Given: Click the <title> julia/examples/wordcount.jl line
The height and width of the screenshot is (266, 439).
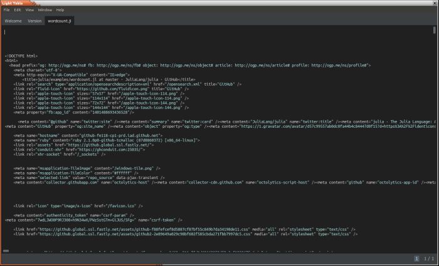Looking at the screenshot, I should 109,79.
